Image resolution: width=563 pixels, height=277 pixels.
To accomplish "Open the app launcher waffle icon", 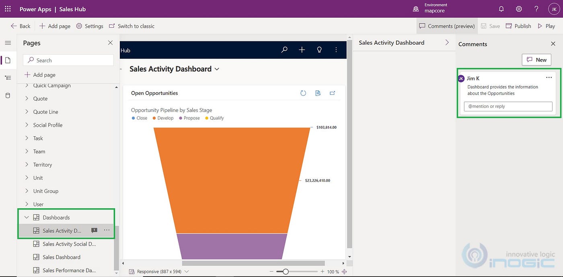I will pos(8,9).
